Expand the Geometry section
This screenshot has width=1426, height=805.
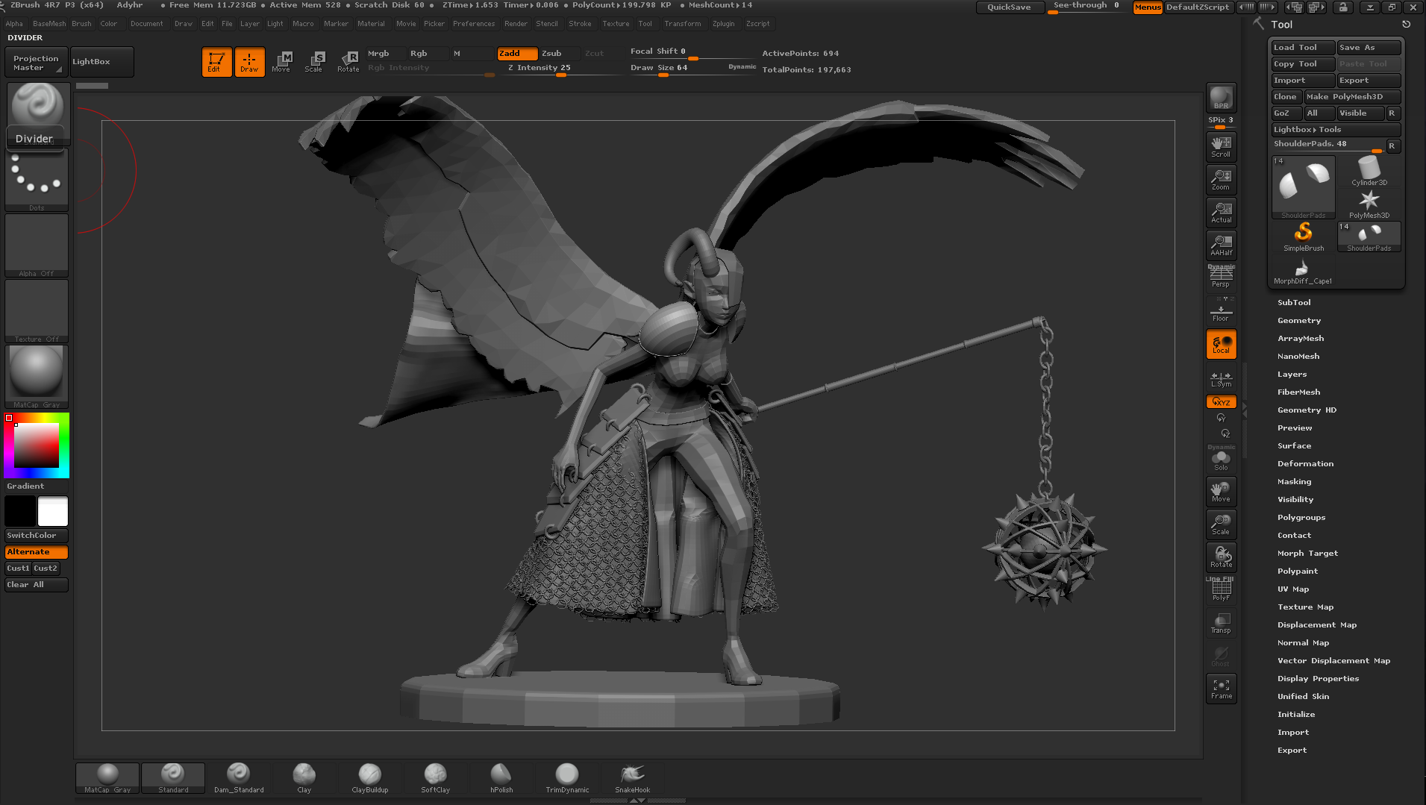coord(1298,320)
